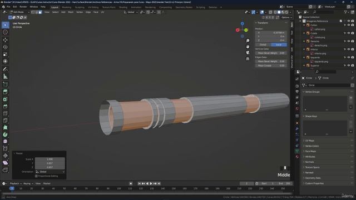
Task: Switch to the Modeling workspace tab
Action: click(67, 7)
